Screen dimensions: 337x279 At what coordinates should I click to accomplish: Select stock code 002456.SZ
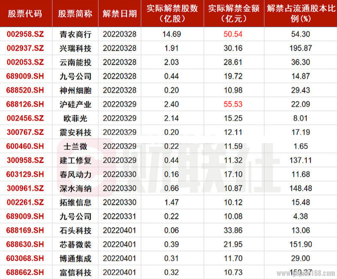click(25, 118)
